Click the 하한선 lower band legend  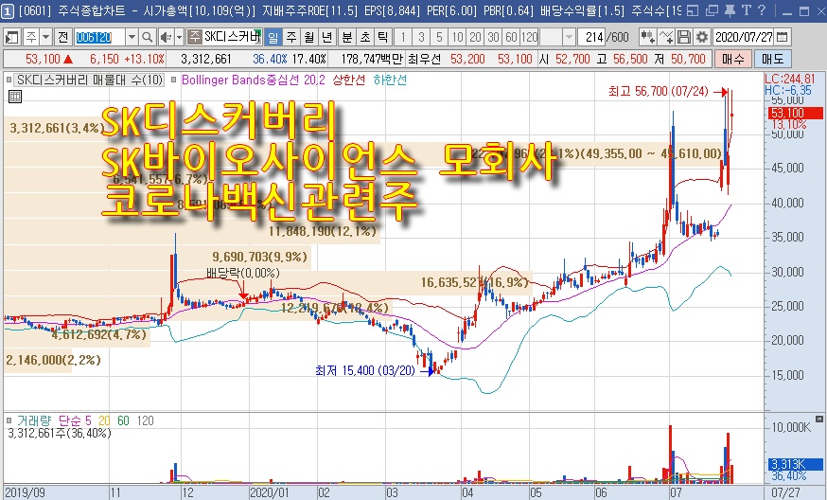[390, 80]
